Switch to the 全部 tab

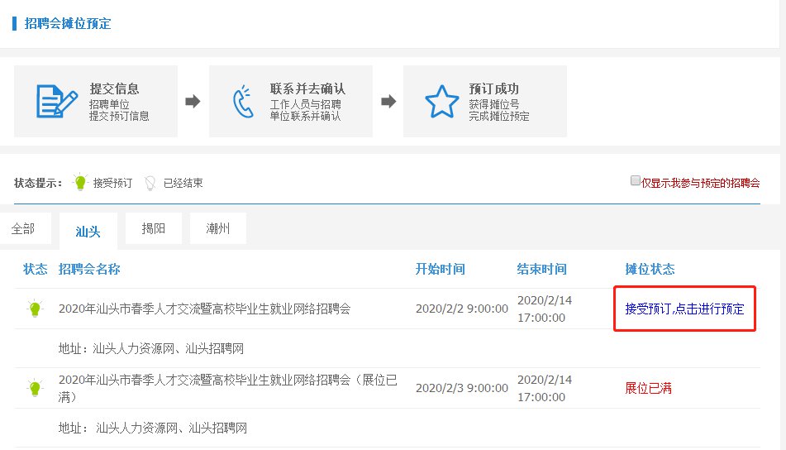click(x=23, y=229)
